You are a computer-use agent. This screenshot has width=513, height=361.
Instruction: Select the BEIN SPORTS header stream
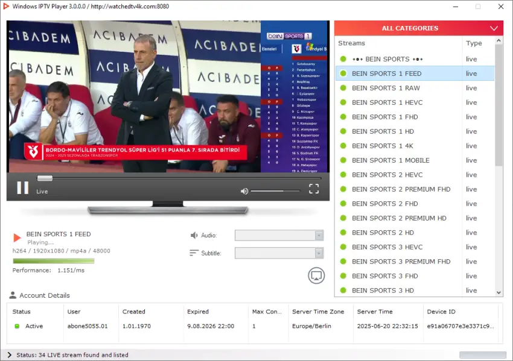tap(415, 59)
